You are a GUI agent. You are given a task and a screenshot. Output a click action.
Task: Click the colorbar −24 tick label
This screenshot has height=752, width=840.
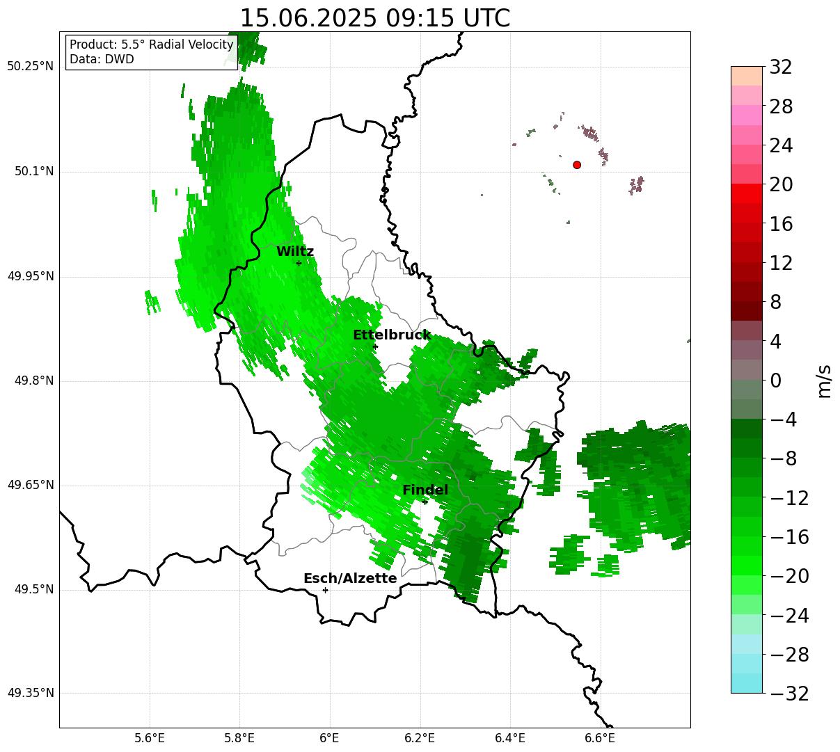[x=789, y=616]
